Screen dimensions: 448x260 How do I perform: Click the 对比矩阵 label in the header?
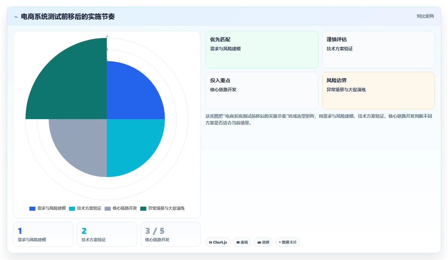(x=425, y=16)
